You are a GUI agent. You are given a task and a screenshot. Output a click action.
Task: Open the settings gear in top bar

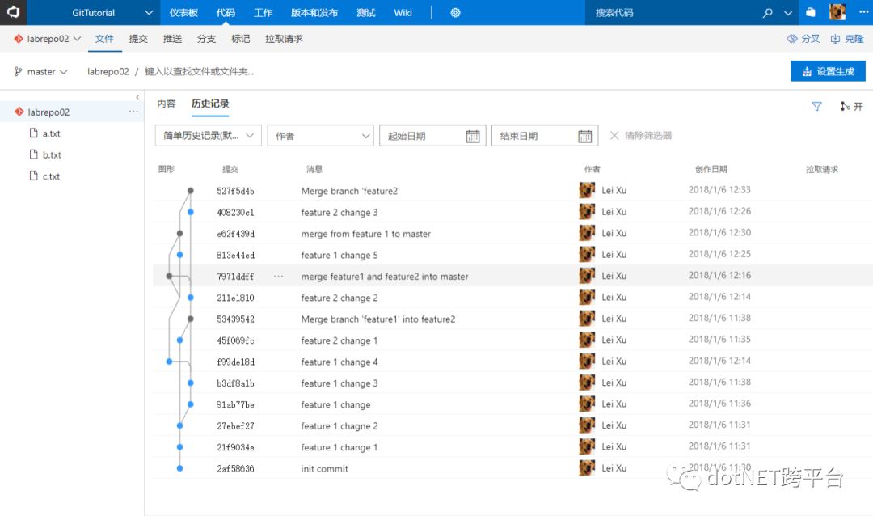(x=455, y=12)
